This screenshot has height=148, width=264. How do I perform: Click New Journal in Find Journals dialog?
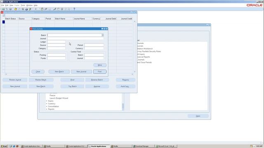(x=81, y=72)
